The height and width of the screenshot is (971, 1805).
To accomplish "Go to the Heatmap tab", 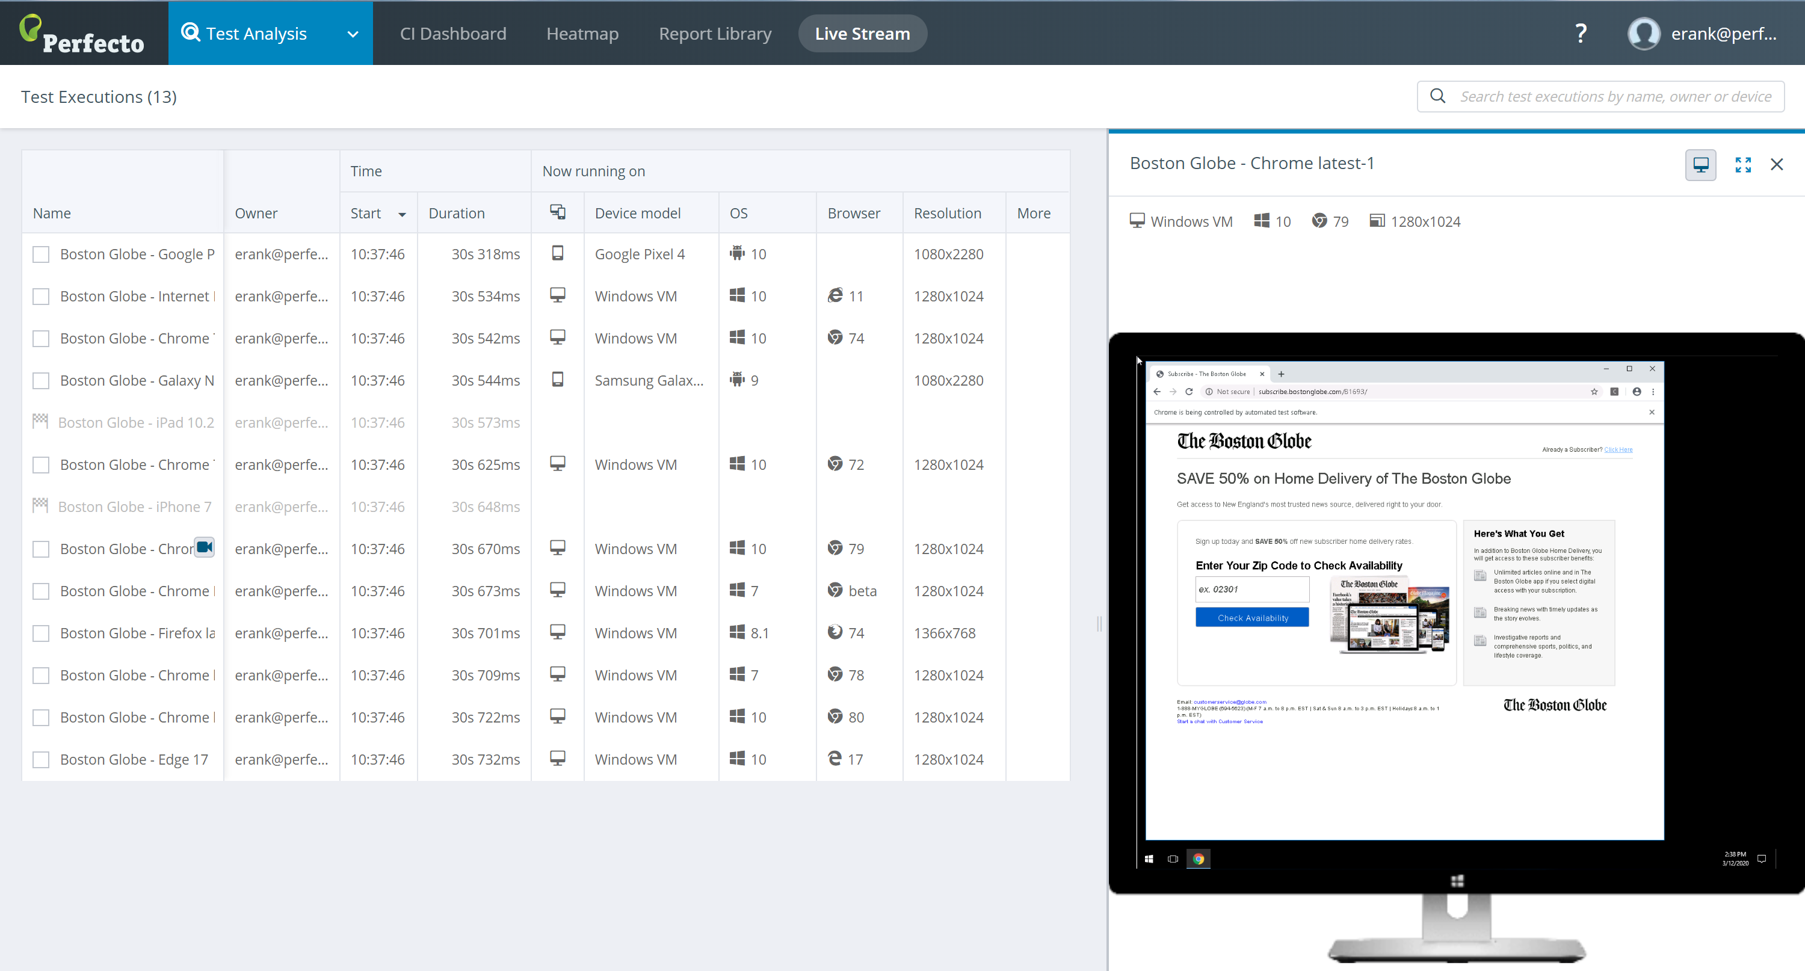I will [582, 34].
